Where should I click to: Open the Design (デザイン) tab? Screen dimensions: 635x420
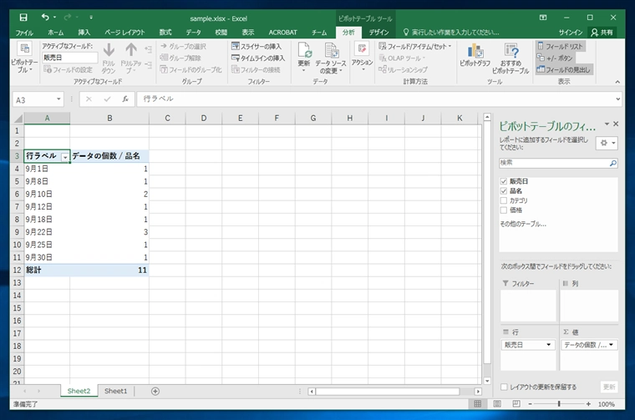pyautogui.click(x=378, y=33)
